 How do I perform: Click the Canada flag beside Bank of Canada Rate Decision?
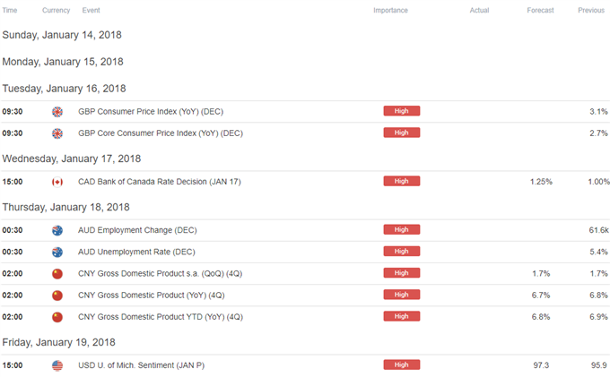(x=57, y=182)
